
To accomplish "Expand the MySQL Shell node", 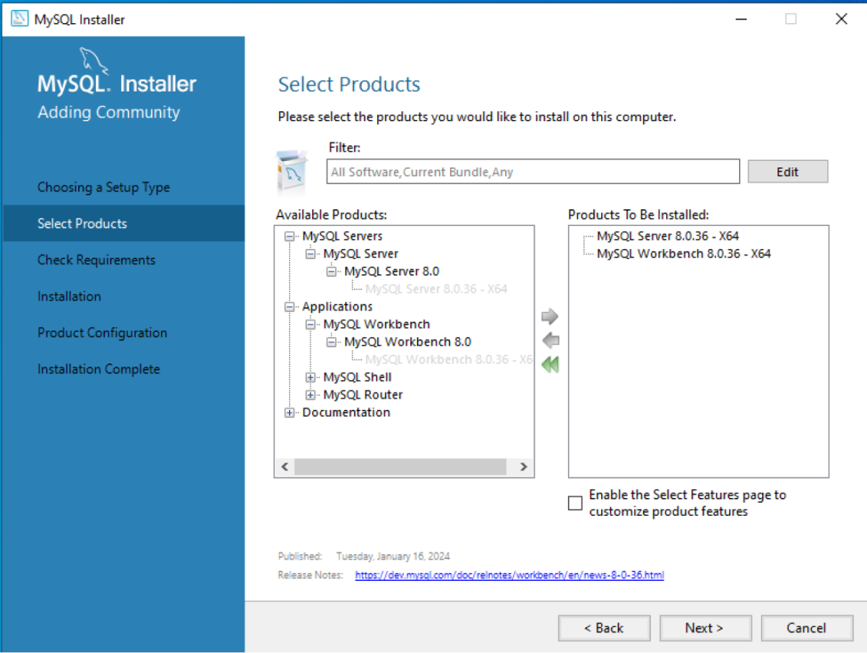I will [311, 377].
